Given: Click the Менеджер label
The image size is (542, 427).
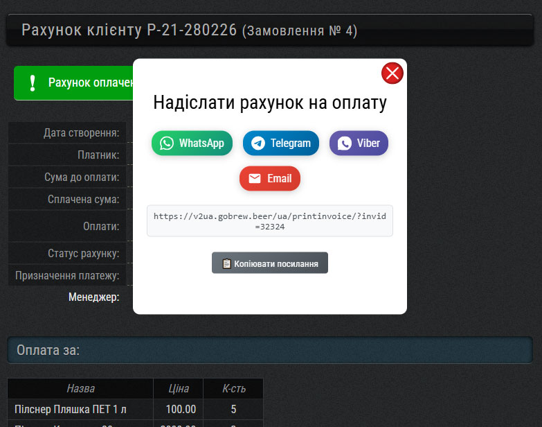Looking at the screenshot, I should [x=93, y=297].
